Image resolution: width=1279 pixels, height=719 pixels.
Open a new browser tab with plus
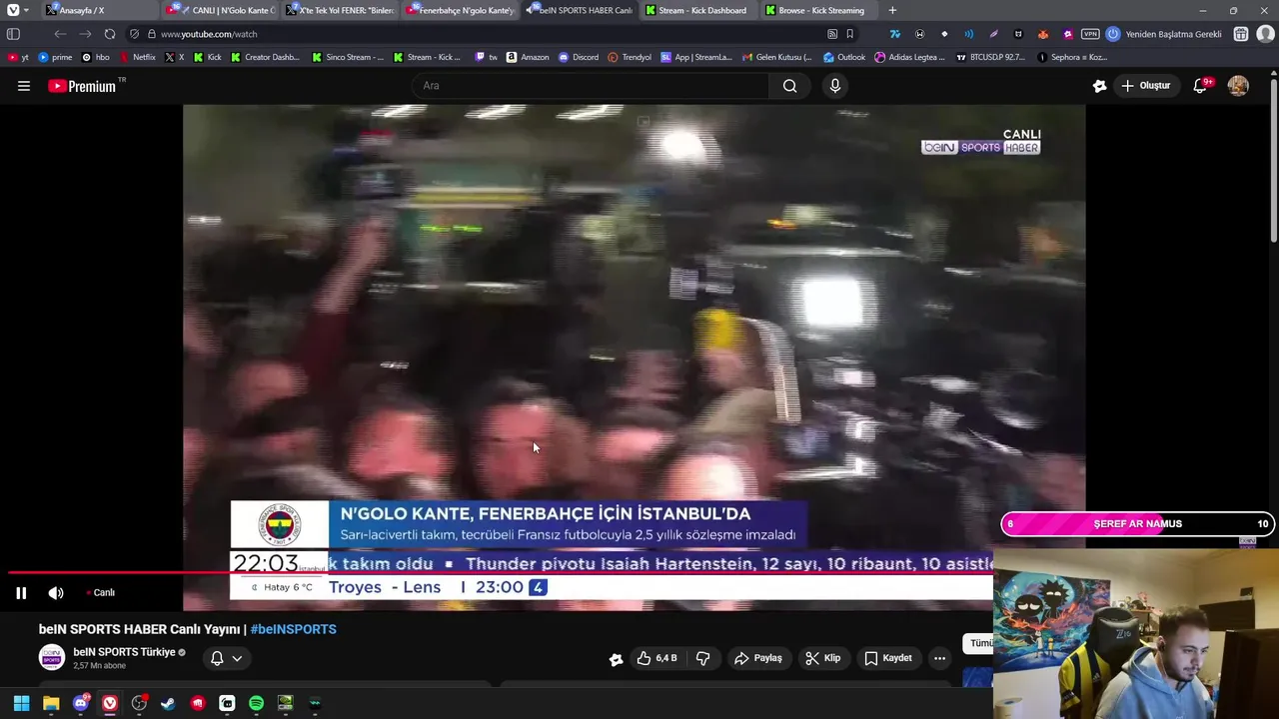pos(892,10)
